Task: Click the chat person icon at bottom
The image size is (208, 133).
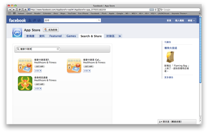Action: tap(161, 122)
